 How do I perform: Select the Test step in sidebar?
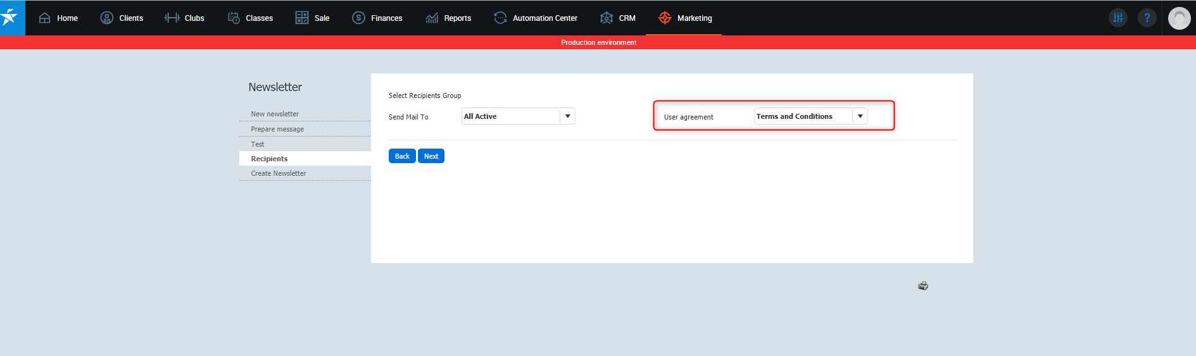(x=258, y=144)
